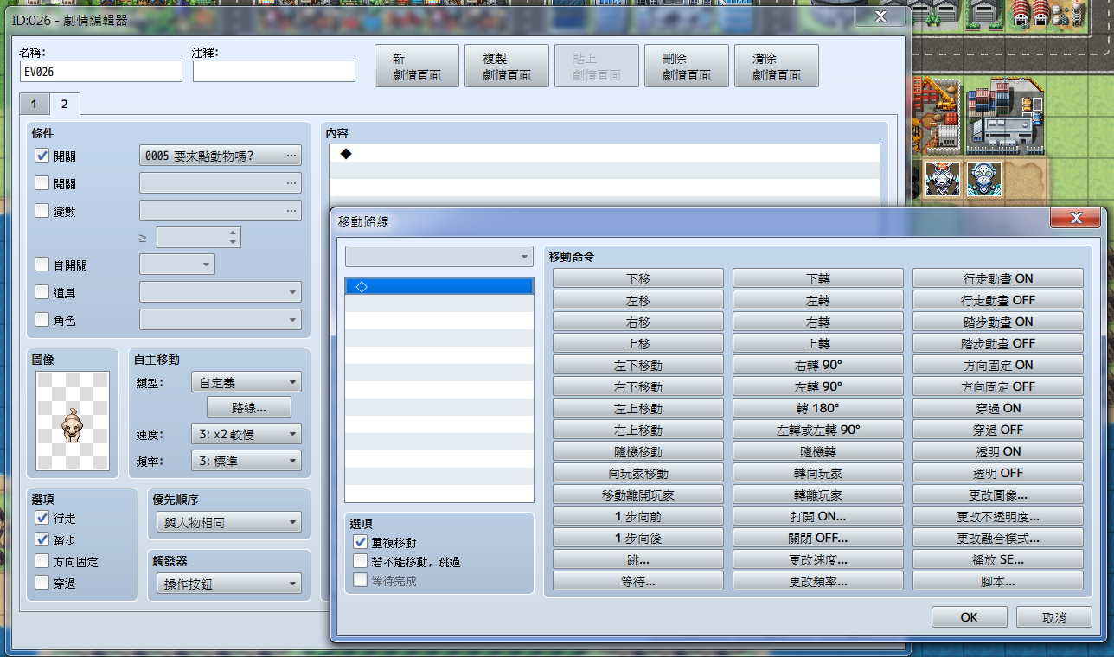The width and height of the screenshot is (1114, 657).
Task: Confirm move route with OK
Action: click(x=969, y=617)
